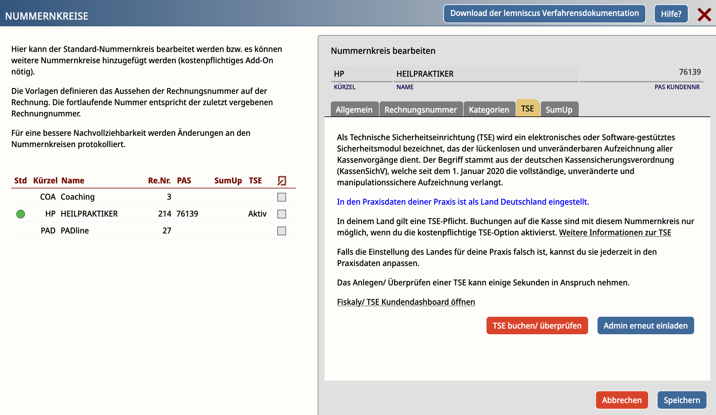
Task: Open Weitere Informationen zur TSE link
Action: click(615, 233)
